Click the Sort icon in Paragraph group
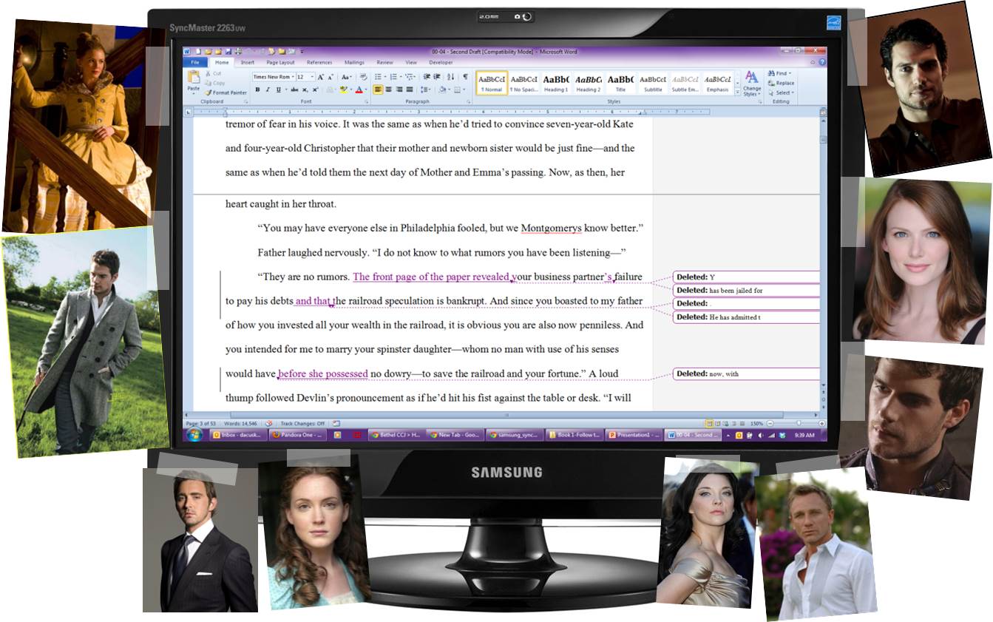This screenshot has width=993, height=622. pos(450,77)
